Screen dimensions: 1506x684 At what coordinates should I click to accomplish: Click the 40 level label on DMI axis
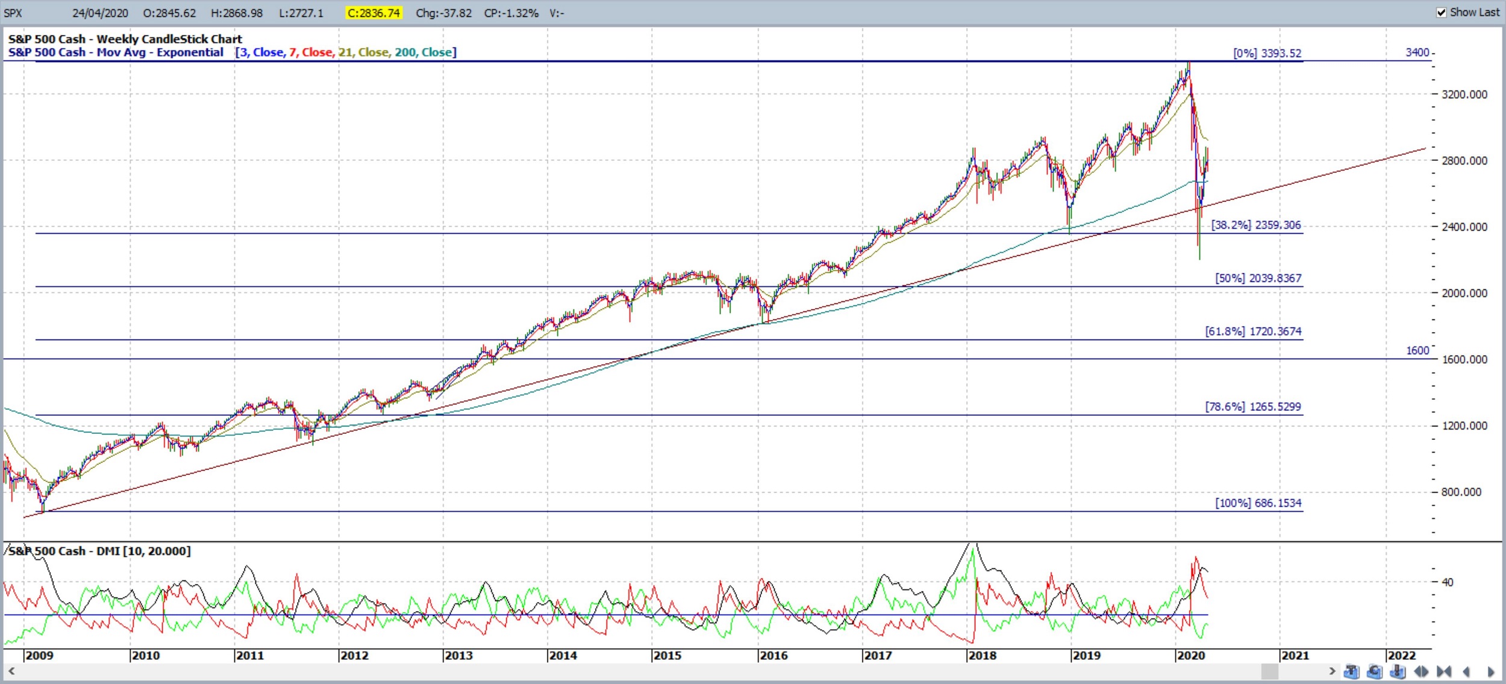[1448, 582]
